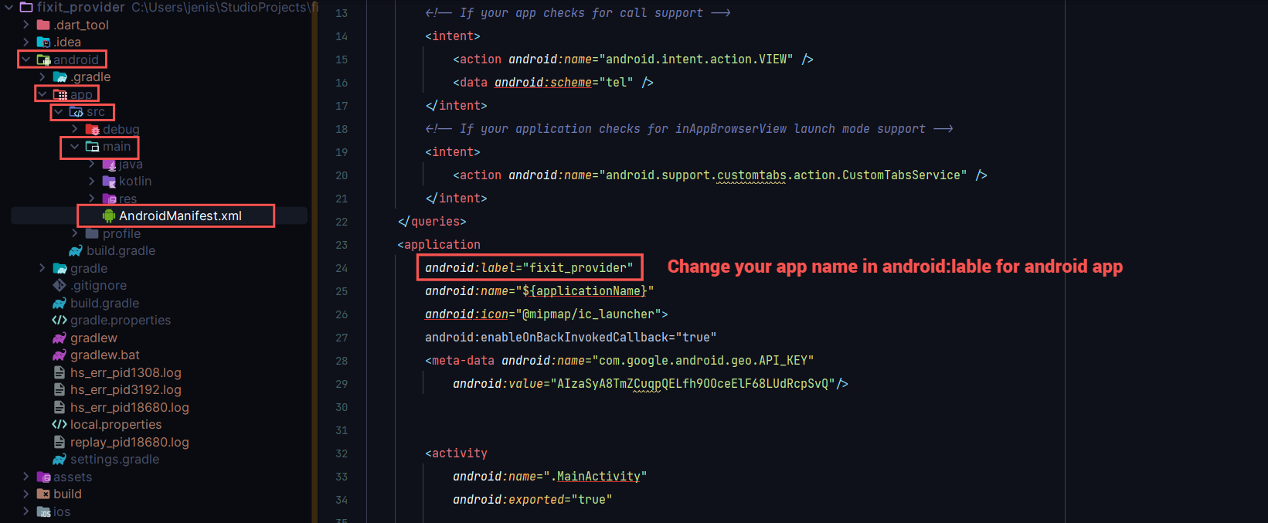Collapse the main folder chevron

(75, 147)
